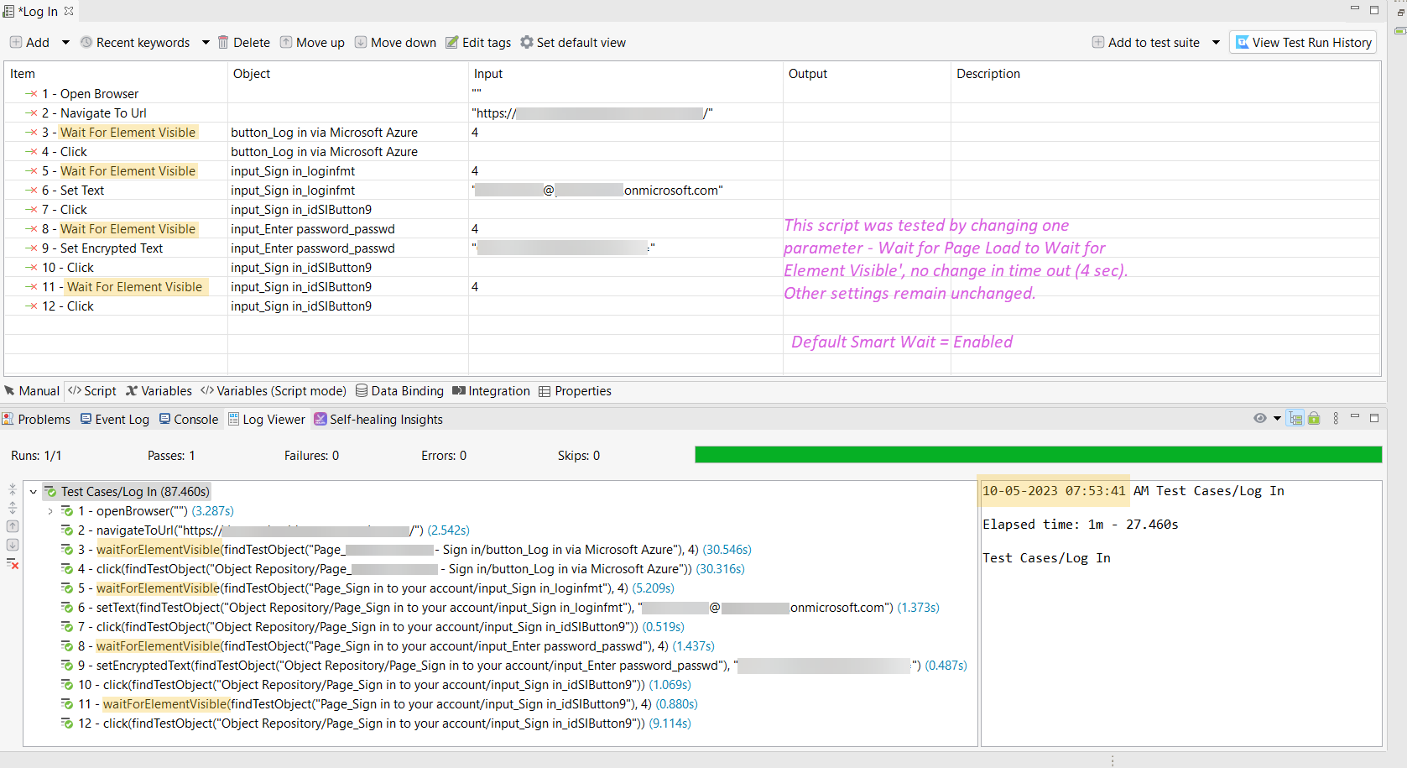
Task: Select step 6 - Set Text row
Action: click(692, 191)
